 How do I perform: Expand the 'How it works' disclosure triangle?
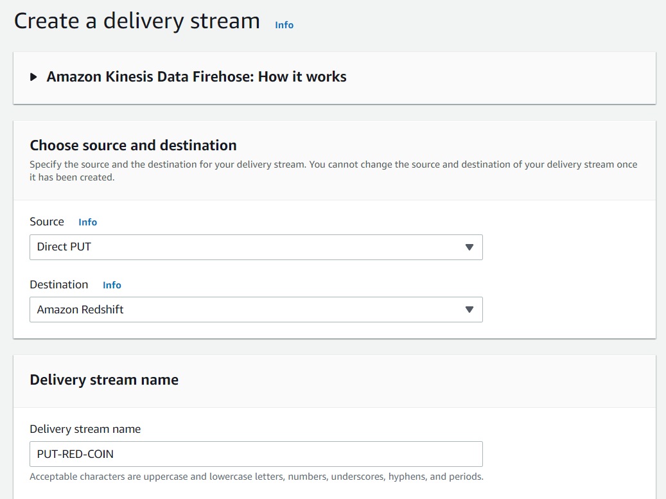(34, 77)
